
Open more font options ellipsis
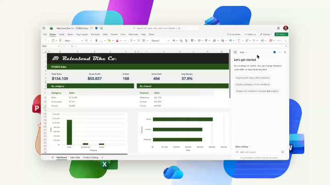(125, 41)
